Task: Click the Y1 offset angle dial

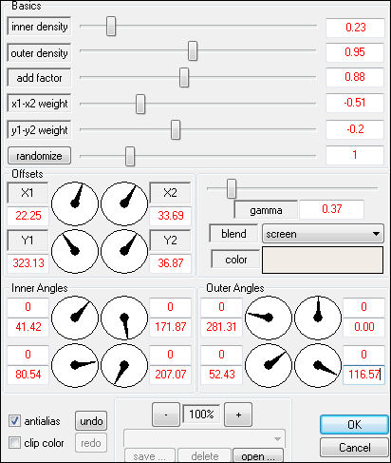Action: (75, 251)
